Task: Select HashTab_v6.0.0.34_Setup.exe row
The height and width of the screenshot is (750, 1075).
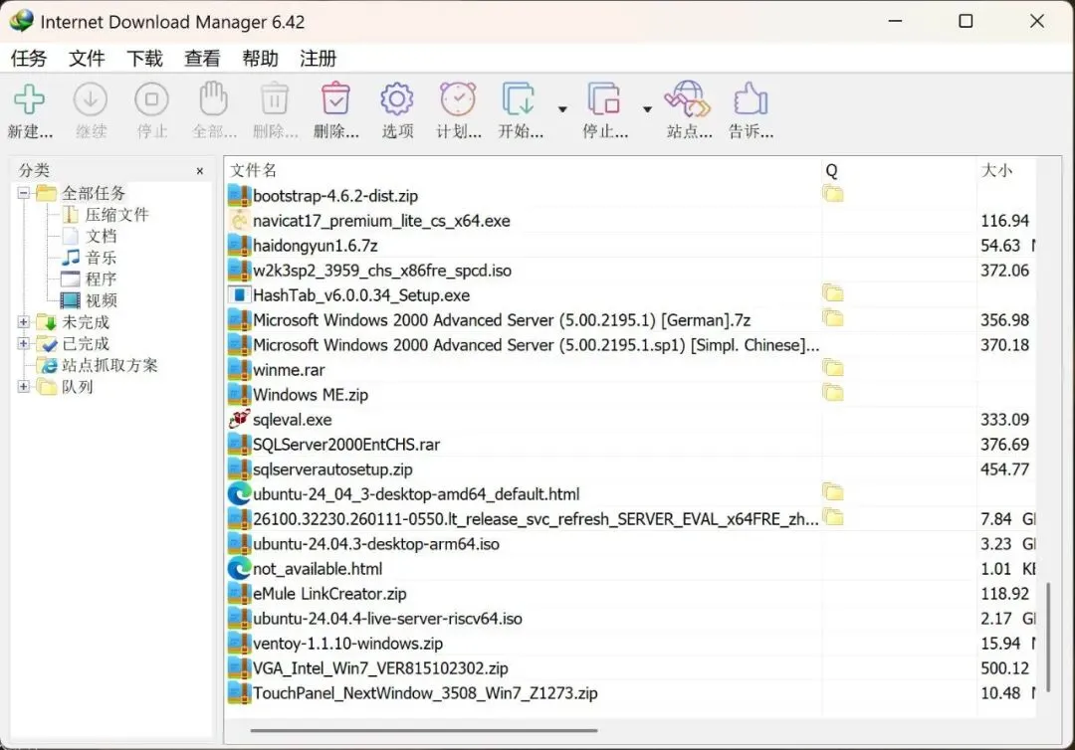Action: point(631,295)
